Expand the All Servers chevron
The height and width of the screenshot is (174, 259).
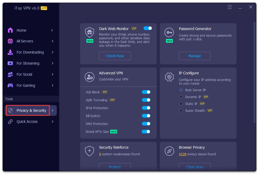point(53,41)
